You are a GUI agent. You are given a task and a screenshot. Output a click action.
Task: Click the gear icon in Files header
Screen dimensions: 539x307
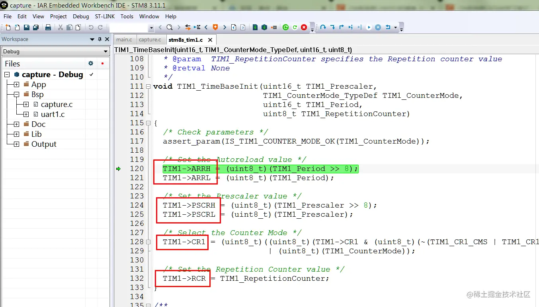point(91,63)
